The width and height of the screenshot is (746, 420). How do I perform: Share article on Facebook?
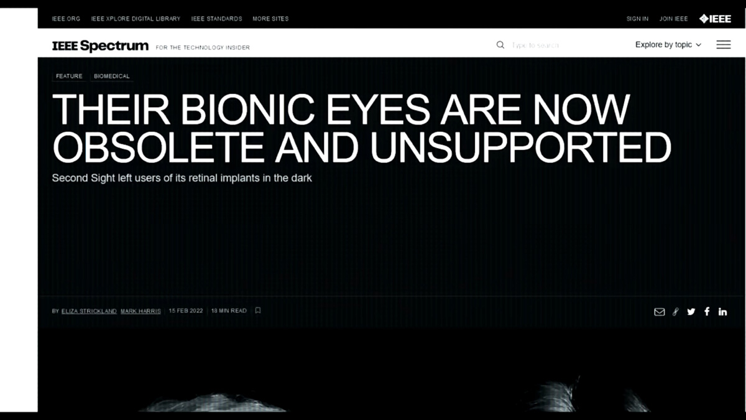pyautogui.click(x=707, y=312)
